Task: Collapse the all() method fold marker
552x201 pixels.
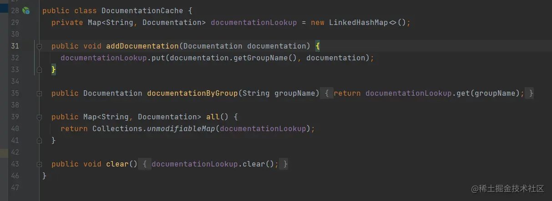Action: point(39,117)
